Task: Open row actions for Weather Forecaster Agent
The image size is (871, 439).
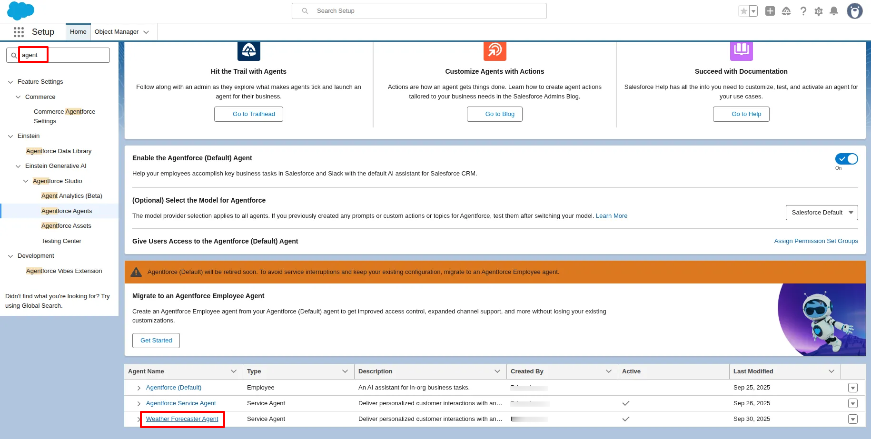Action: tap(853, 419)
